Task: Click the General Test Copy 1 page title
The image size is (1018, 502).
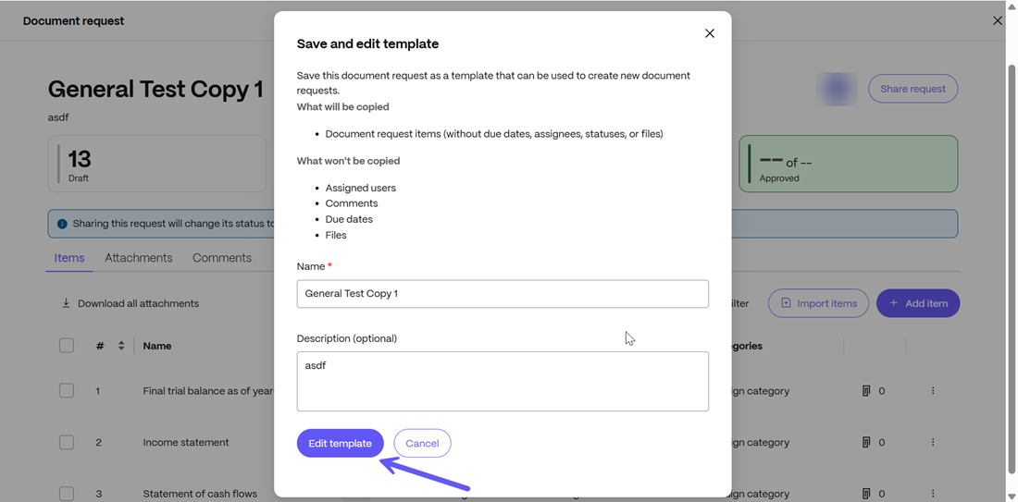Action: point(155,89)
